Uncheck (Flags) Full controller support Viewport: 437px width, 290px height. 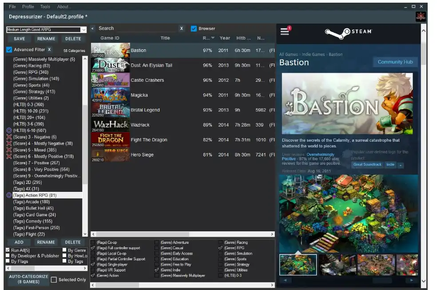93,248
